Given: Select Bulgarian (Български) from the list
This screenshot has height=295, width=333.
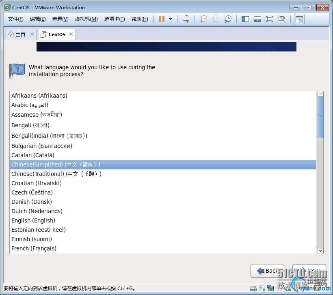Looking at the screenshot, I should click(163, 146).
